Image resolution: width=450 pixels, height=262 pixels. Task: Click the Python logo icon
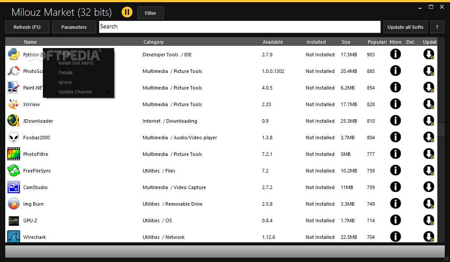pos(14,54)
